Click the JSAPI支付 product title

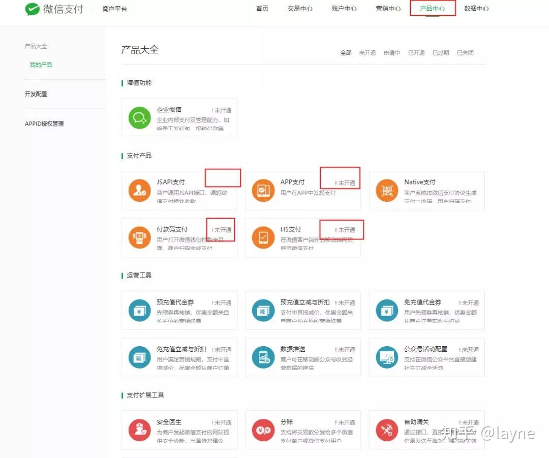[170, 182]
